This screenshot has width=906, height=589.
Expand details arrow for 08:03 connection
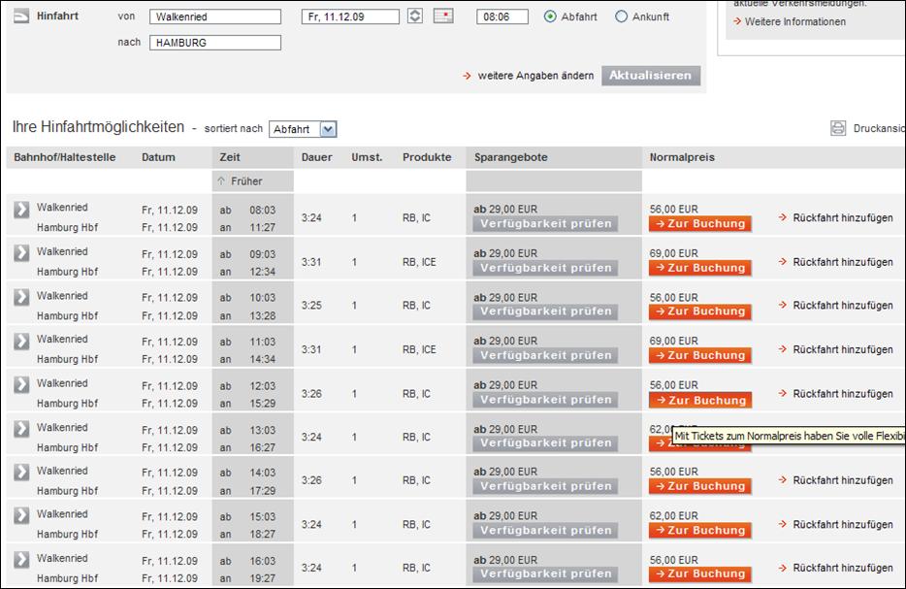(x=21, y=209)
